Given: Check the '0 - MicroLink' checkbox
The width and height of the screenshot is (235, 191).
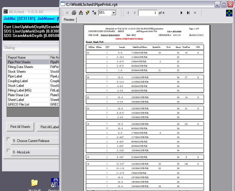Looking at the screenshot, I should [9, 151].
